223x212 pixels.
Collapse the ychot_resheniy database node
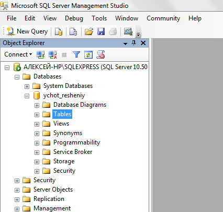pyautogui.click(x=27, y=96)
